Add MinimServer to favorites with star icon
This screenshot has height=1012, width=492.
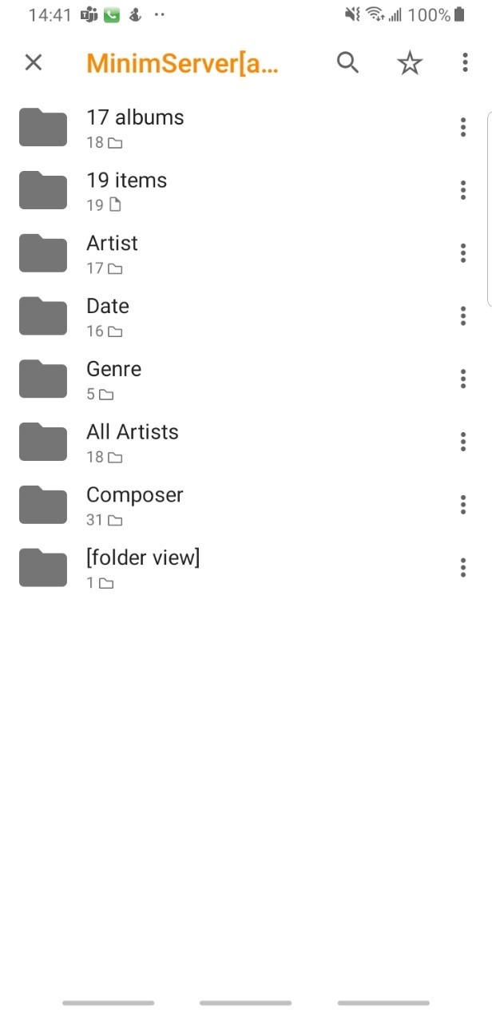coord(410,62)
